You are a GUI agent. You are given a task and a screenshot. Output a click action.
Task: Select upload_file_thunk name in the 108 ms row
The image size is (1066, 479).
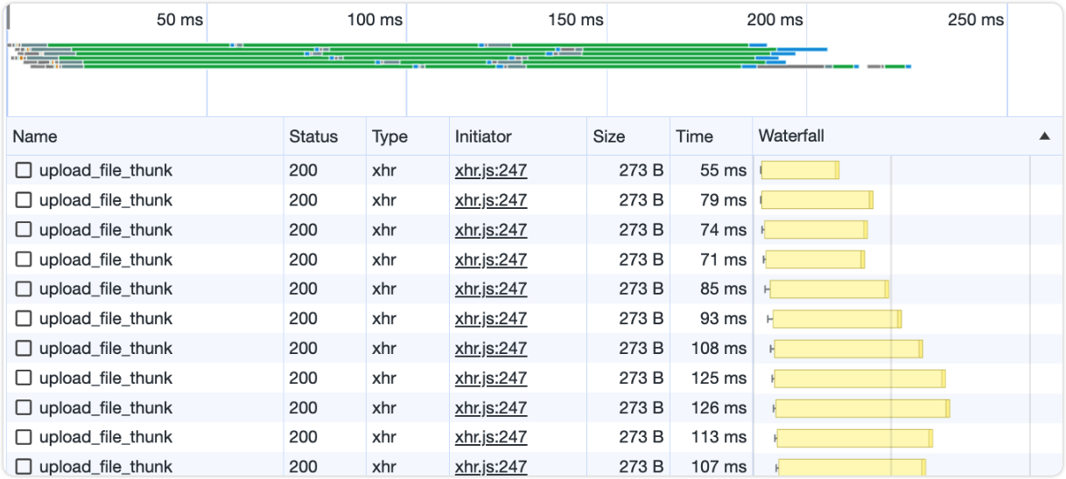[106, 348]
